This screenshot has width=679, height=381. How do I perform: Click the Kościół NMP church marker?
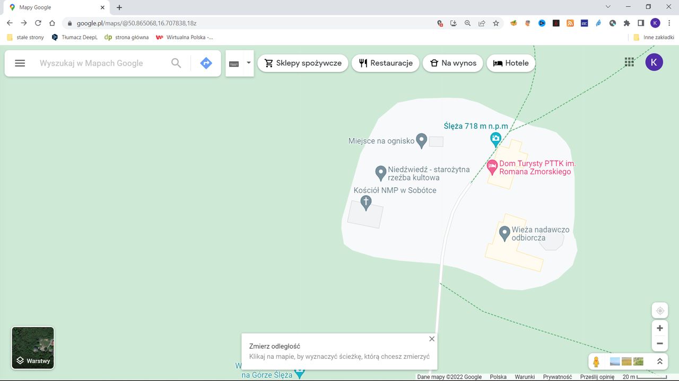366,202
